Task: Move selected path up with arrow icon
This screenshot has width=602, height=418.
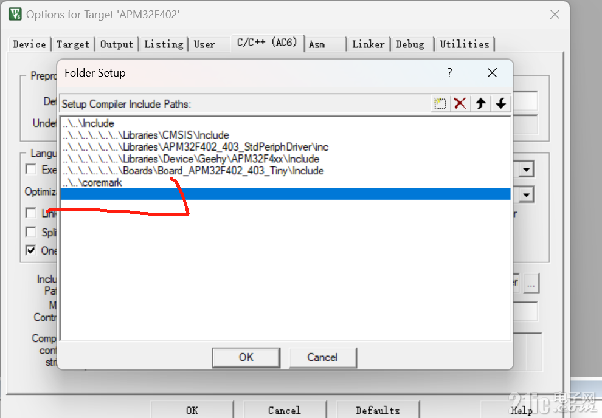Action: (480, 103)
